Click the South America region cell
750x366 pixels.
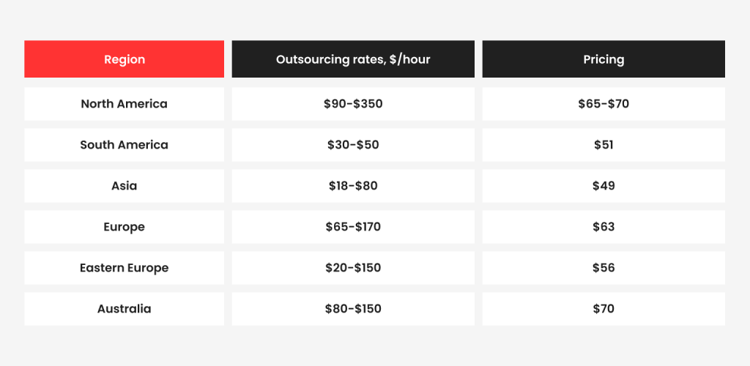coord(124,145)
